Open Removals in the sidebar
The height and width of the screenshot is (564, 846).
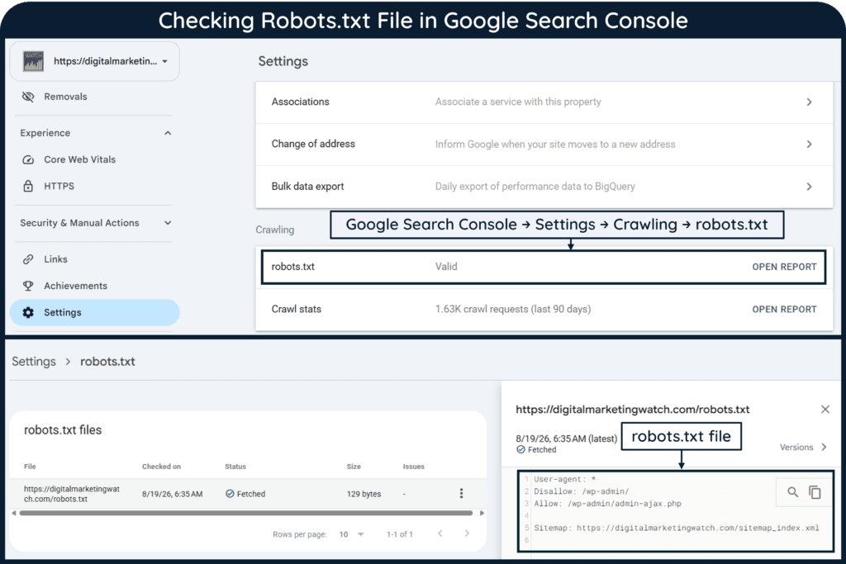point(65,97)
